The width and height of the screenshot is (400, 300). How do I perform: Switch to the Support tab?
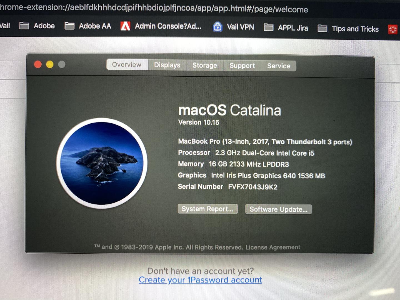click(x=242, y=66)
